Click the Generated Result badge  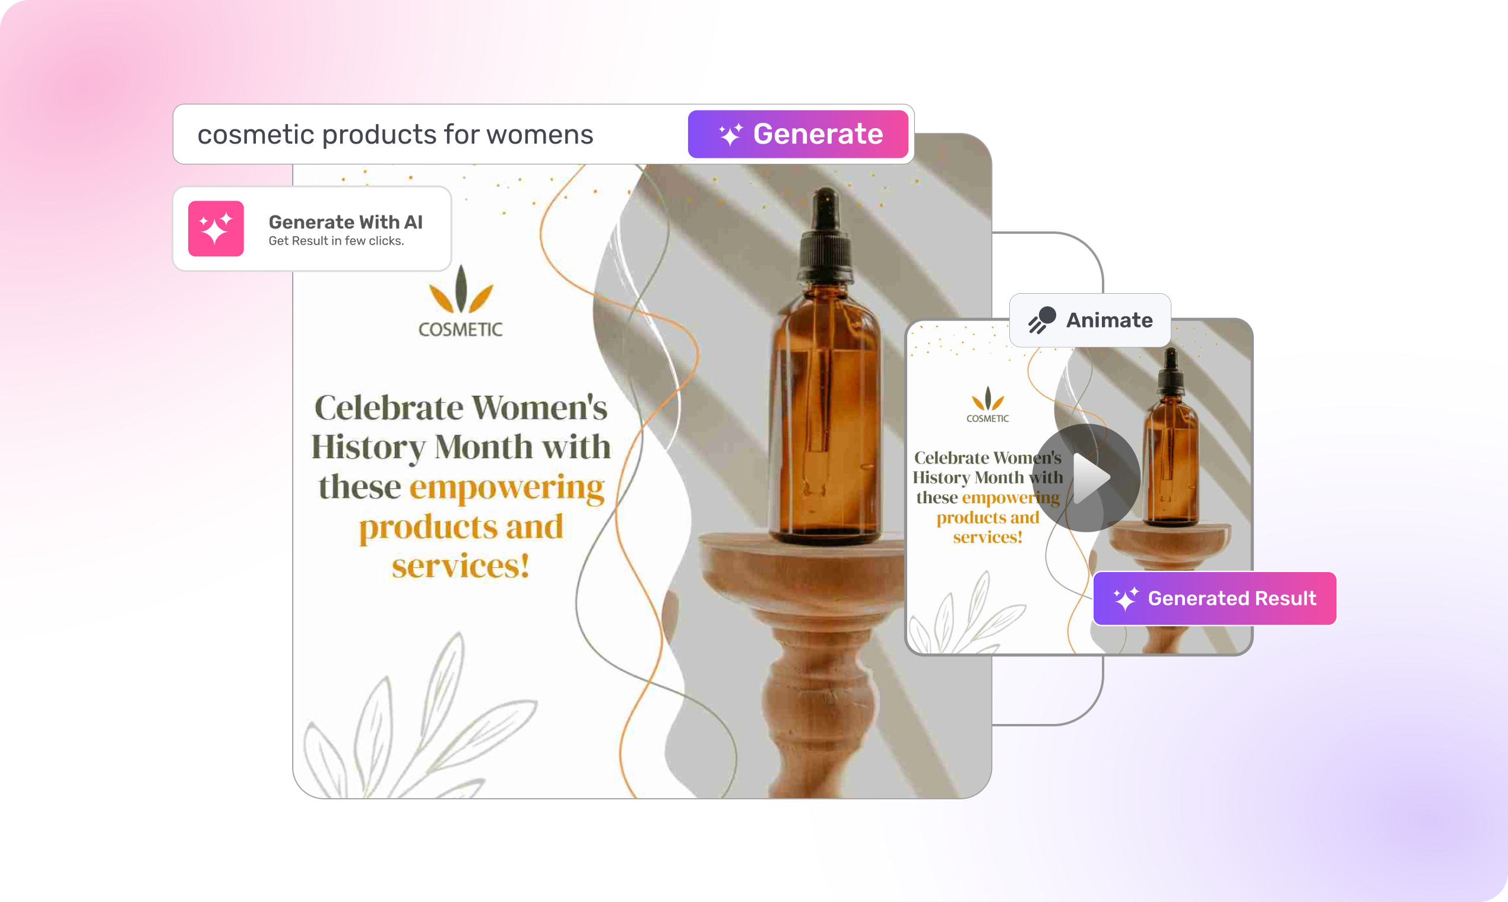[1214, 598]
